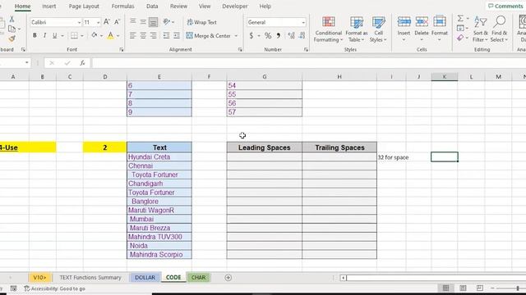Open the Formulas tab
526x295 pixels.
(x=122, y=6)
